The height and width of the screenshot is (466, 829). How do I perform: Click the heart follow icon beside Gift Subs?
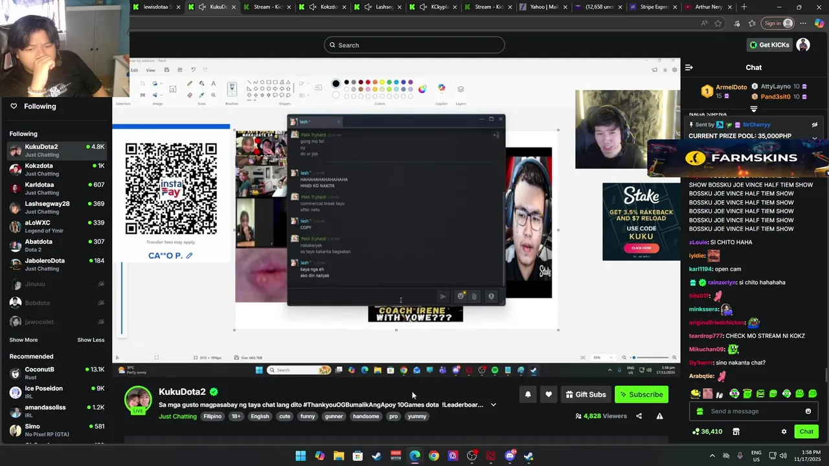pos(549,394)
